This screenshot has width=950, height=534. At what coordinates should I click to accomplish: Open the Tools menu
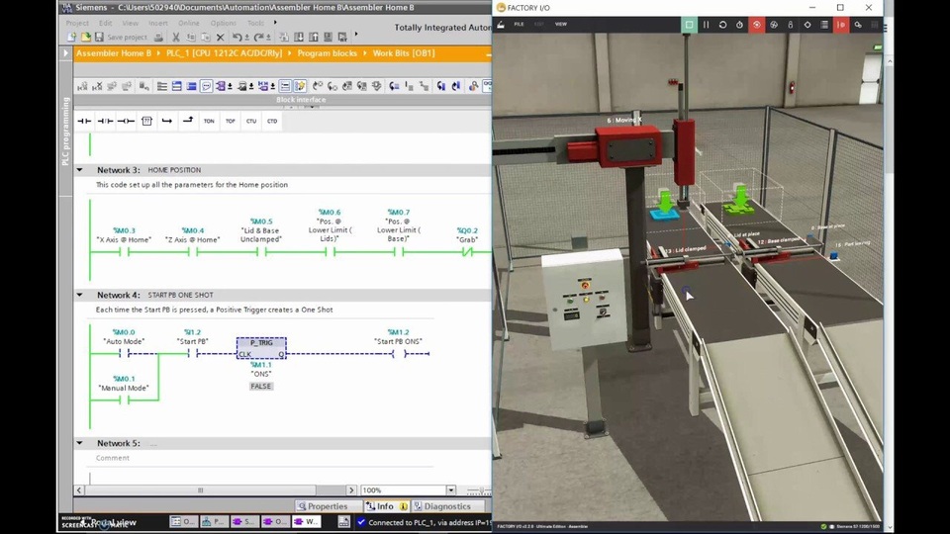coord(255,23)
